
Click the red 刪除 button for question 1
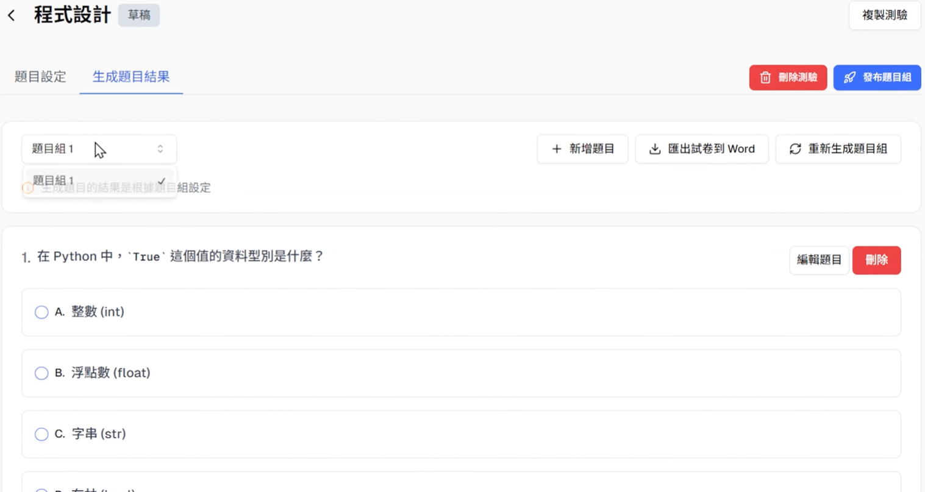[x=876, y=260]
